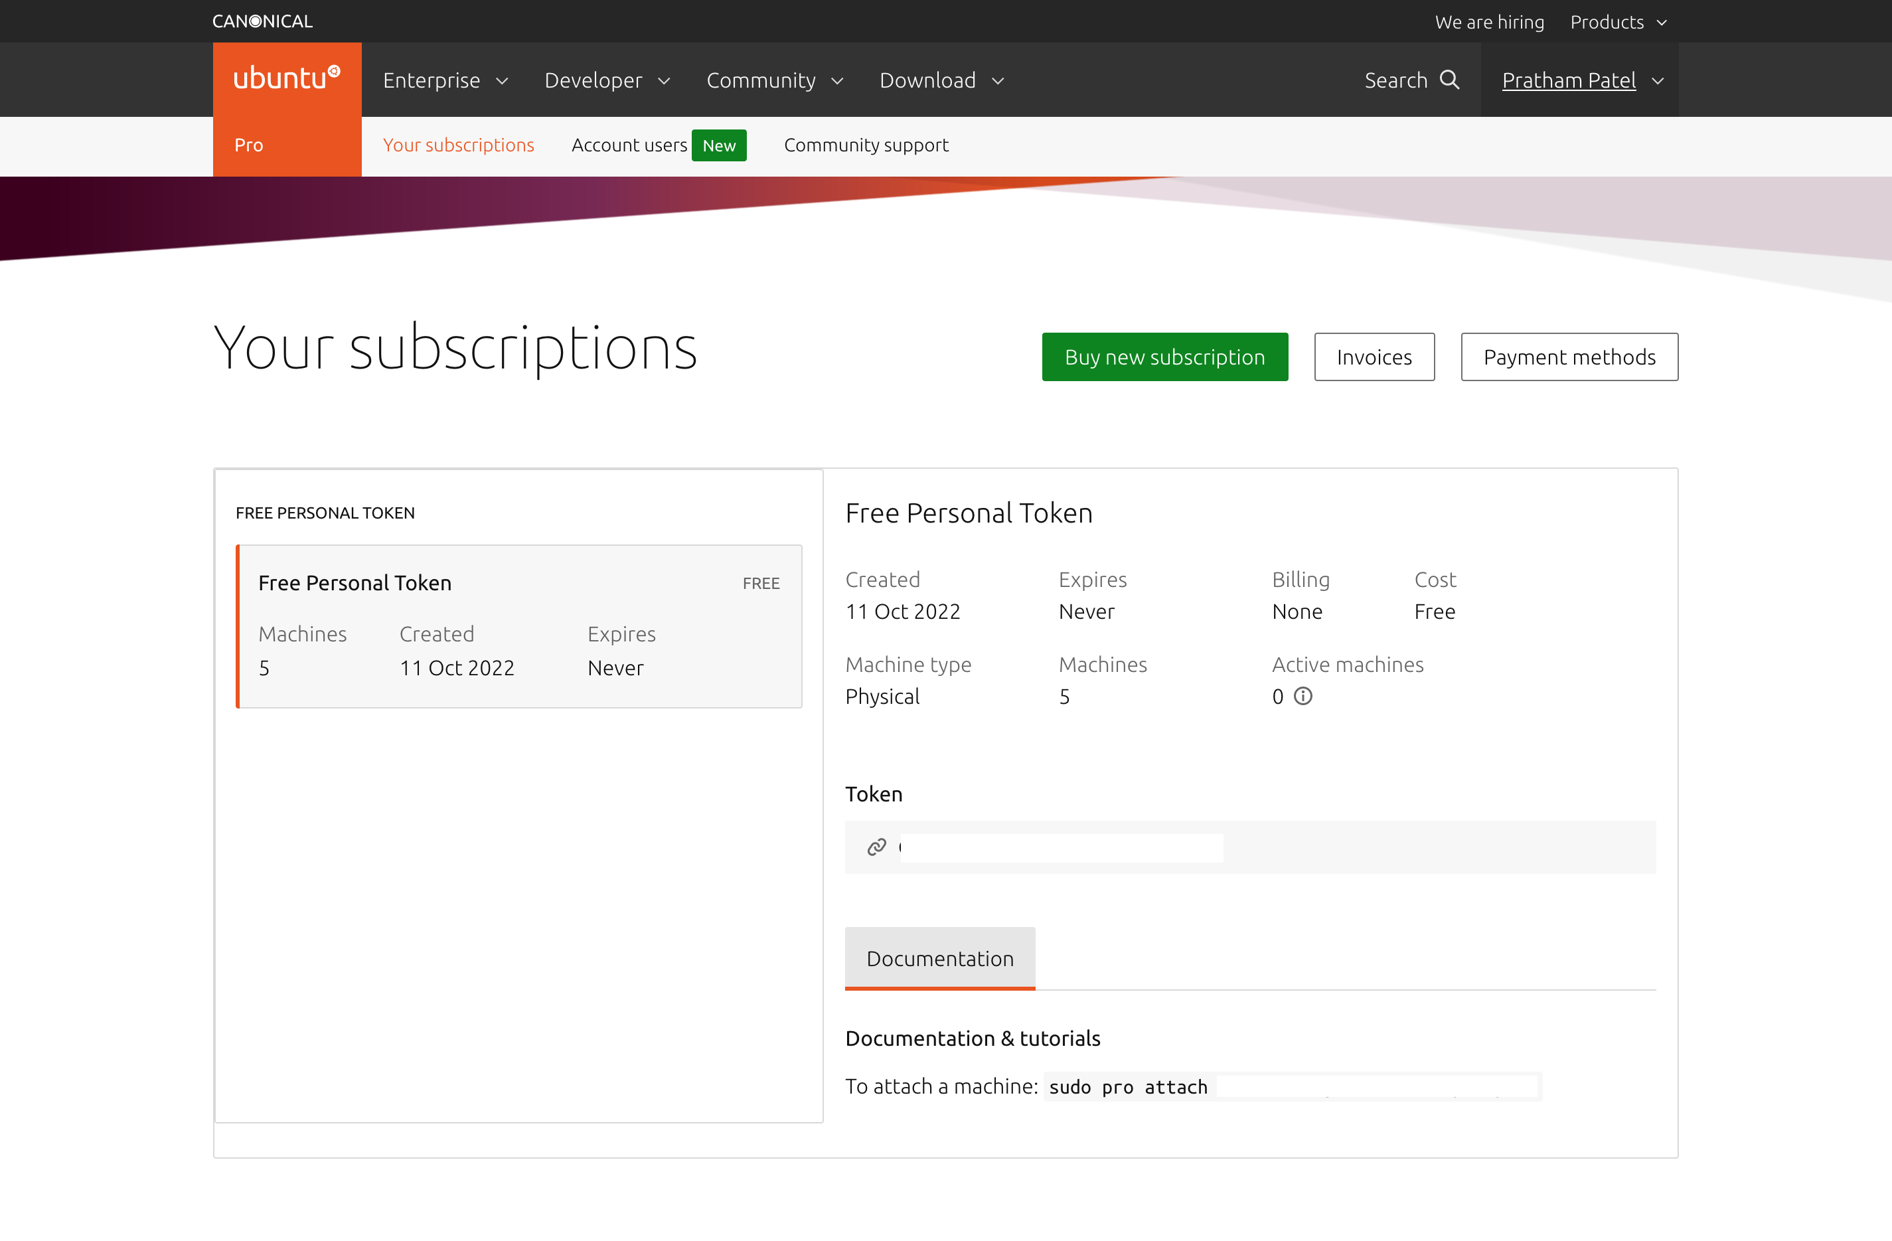Click the info icon next to Active machines

(x=1303, y=697)
